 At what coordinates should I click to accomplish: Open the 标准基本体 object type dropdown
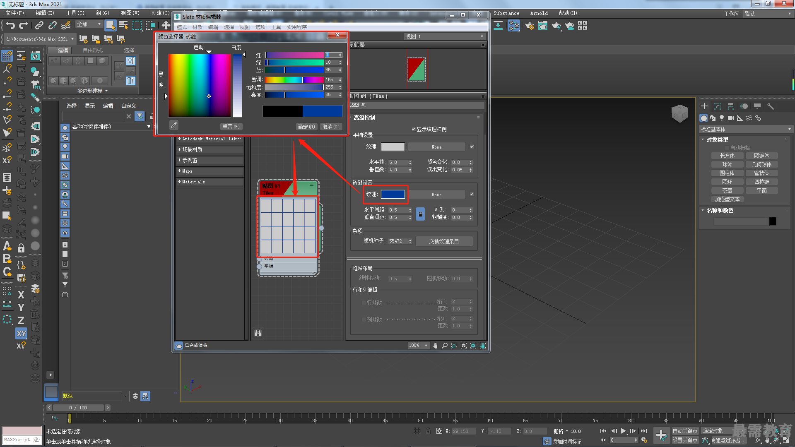tap(745, 130)
